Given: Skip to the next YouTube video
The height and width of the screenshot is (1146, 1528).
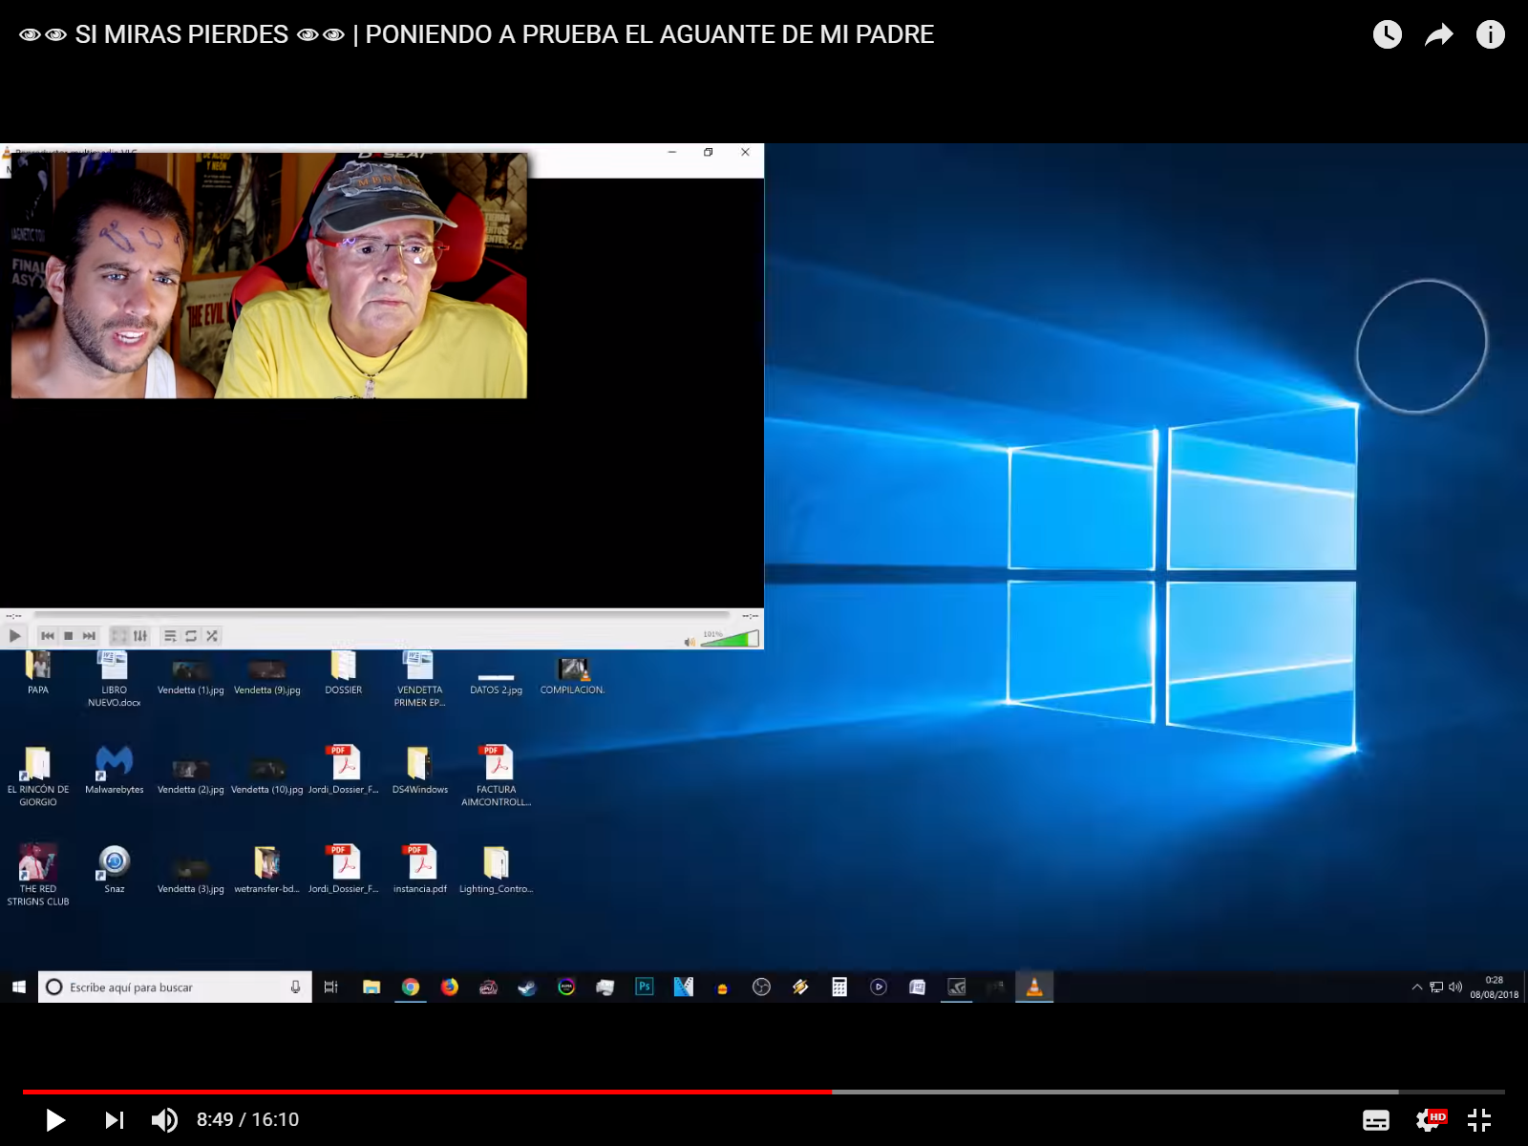Looking at the screenshot, I should coord(114,1119).
